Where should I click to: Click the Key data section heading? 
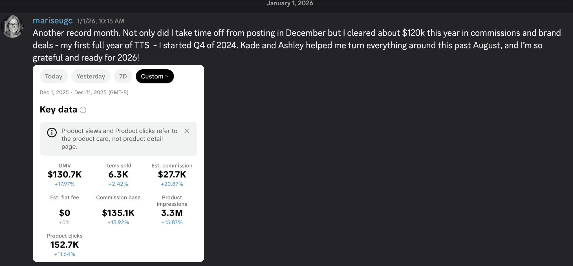pyautogui.click(x=58, y=110)
